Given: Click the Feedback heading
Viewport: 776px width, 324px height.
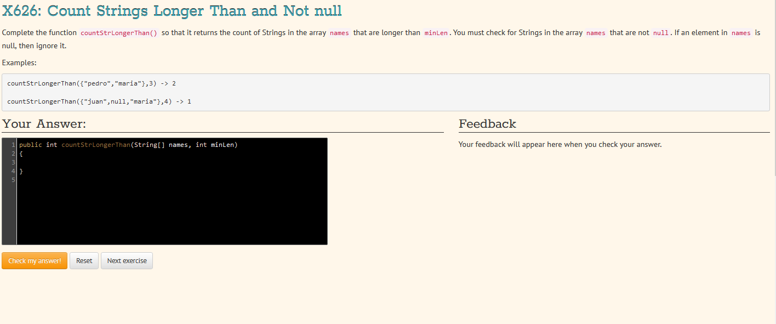Looking at the screenshot, I should click(x=487, y=124).
